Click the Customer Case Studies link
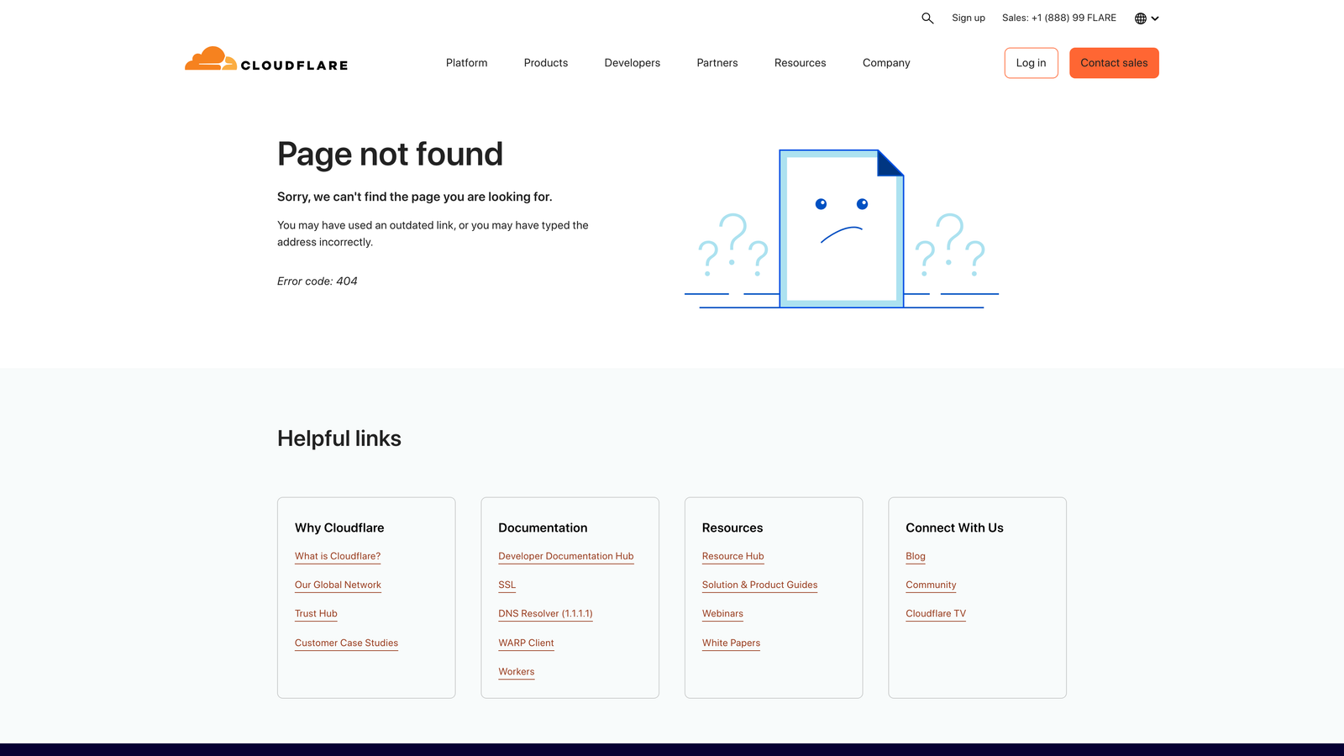1344x756 pixels. coord(346,643)
